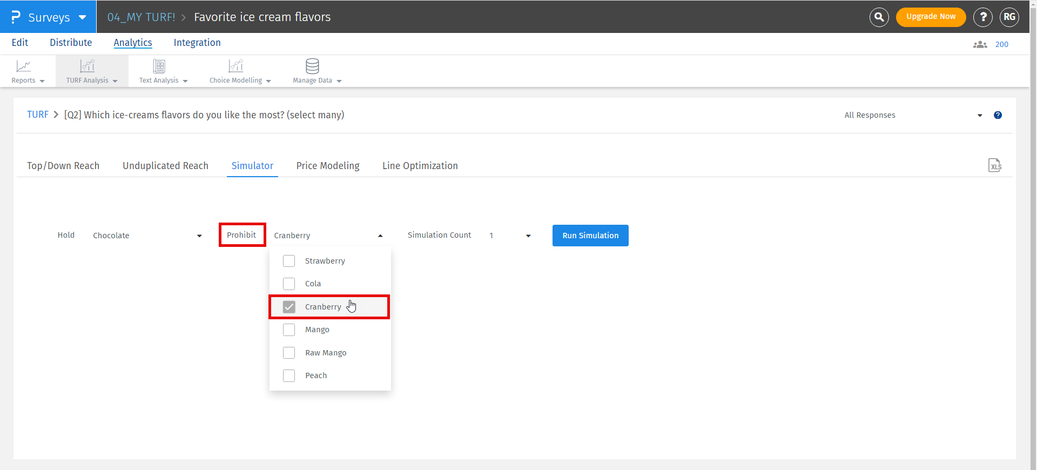Viewport: 1037px width, 470px height.
Task: Open the search magnifier icon
Action: coord(879,17)
